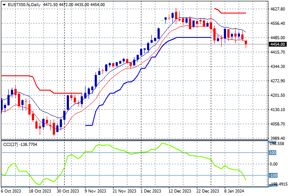The height and width of the screenshot is (196, 288).
Task: Click the current price tag 4454.00
Action: point(277,44)
